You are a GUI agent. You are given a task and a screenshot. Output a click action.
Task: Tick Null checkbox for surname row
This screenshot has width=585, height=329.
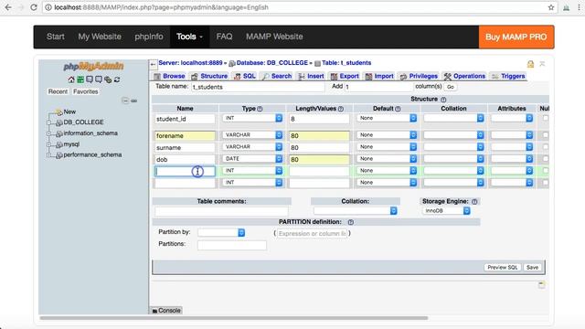[546, 147]
